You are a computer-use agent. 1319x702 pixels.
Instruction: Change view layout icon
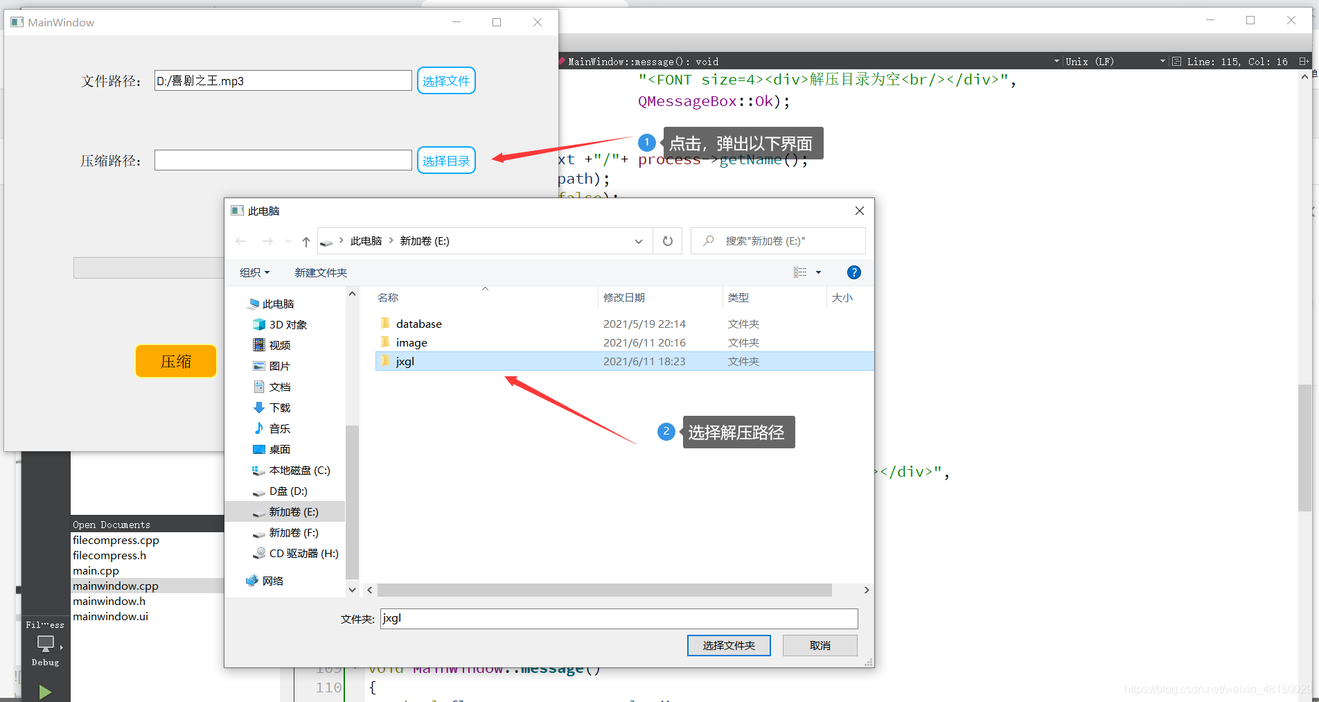800,272
